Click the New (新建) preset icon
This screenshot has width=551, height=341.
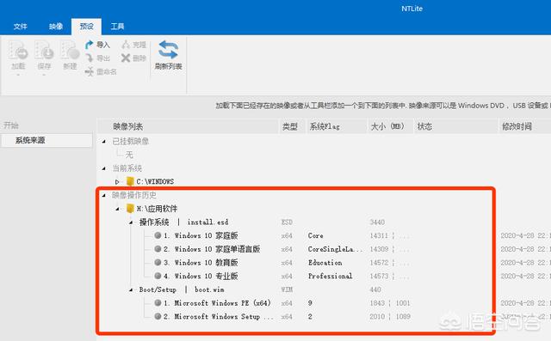[x=70, y=50]
